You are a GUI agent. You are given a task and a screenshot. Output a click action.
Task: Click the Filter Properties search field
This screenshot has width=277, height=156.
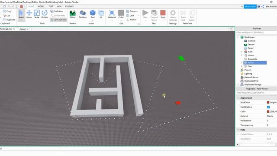pos(257,93)
